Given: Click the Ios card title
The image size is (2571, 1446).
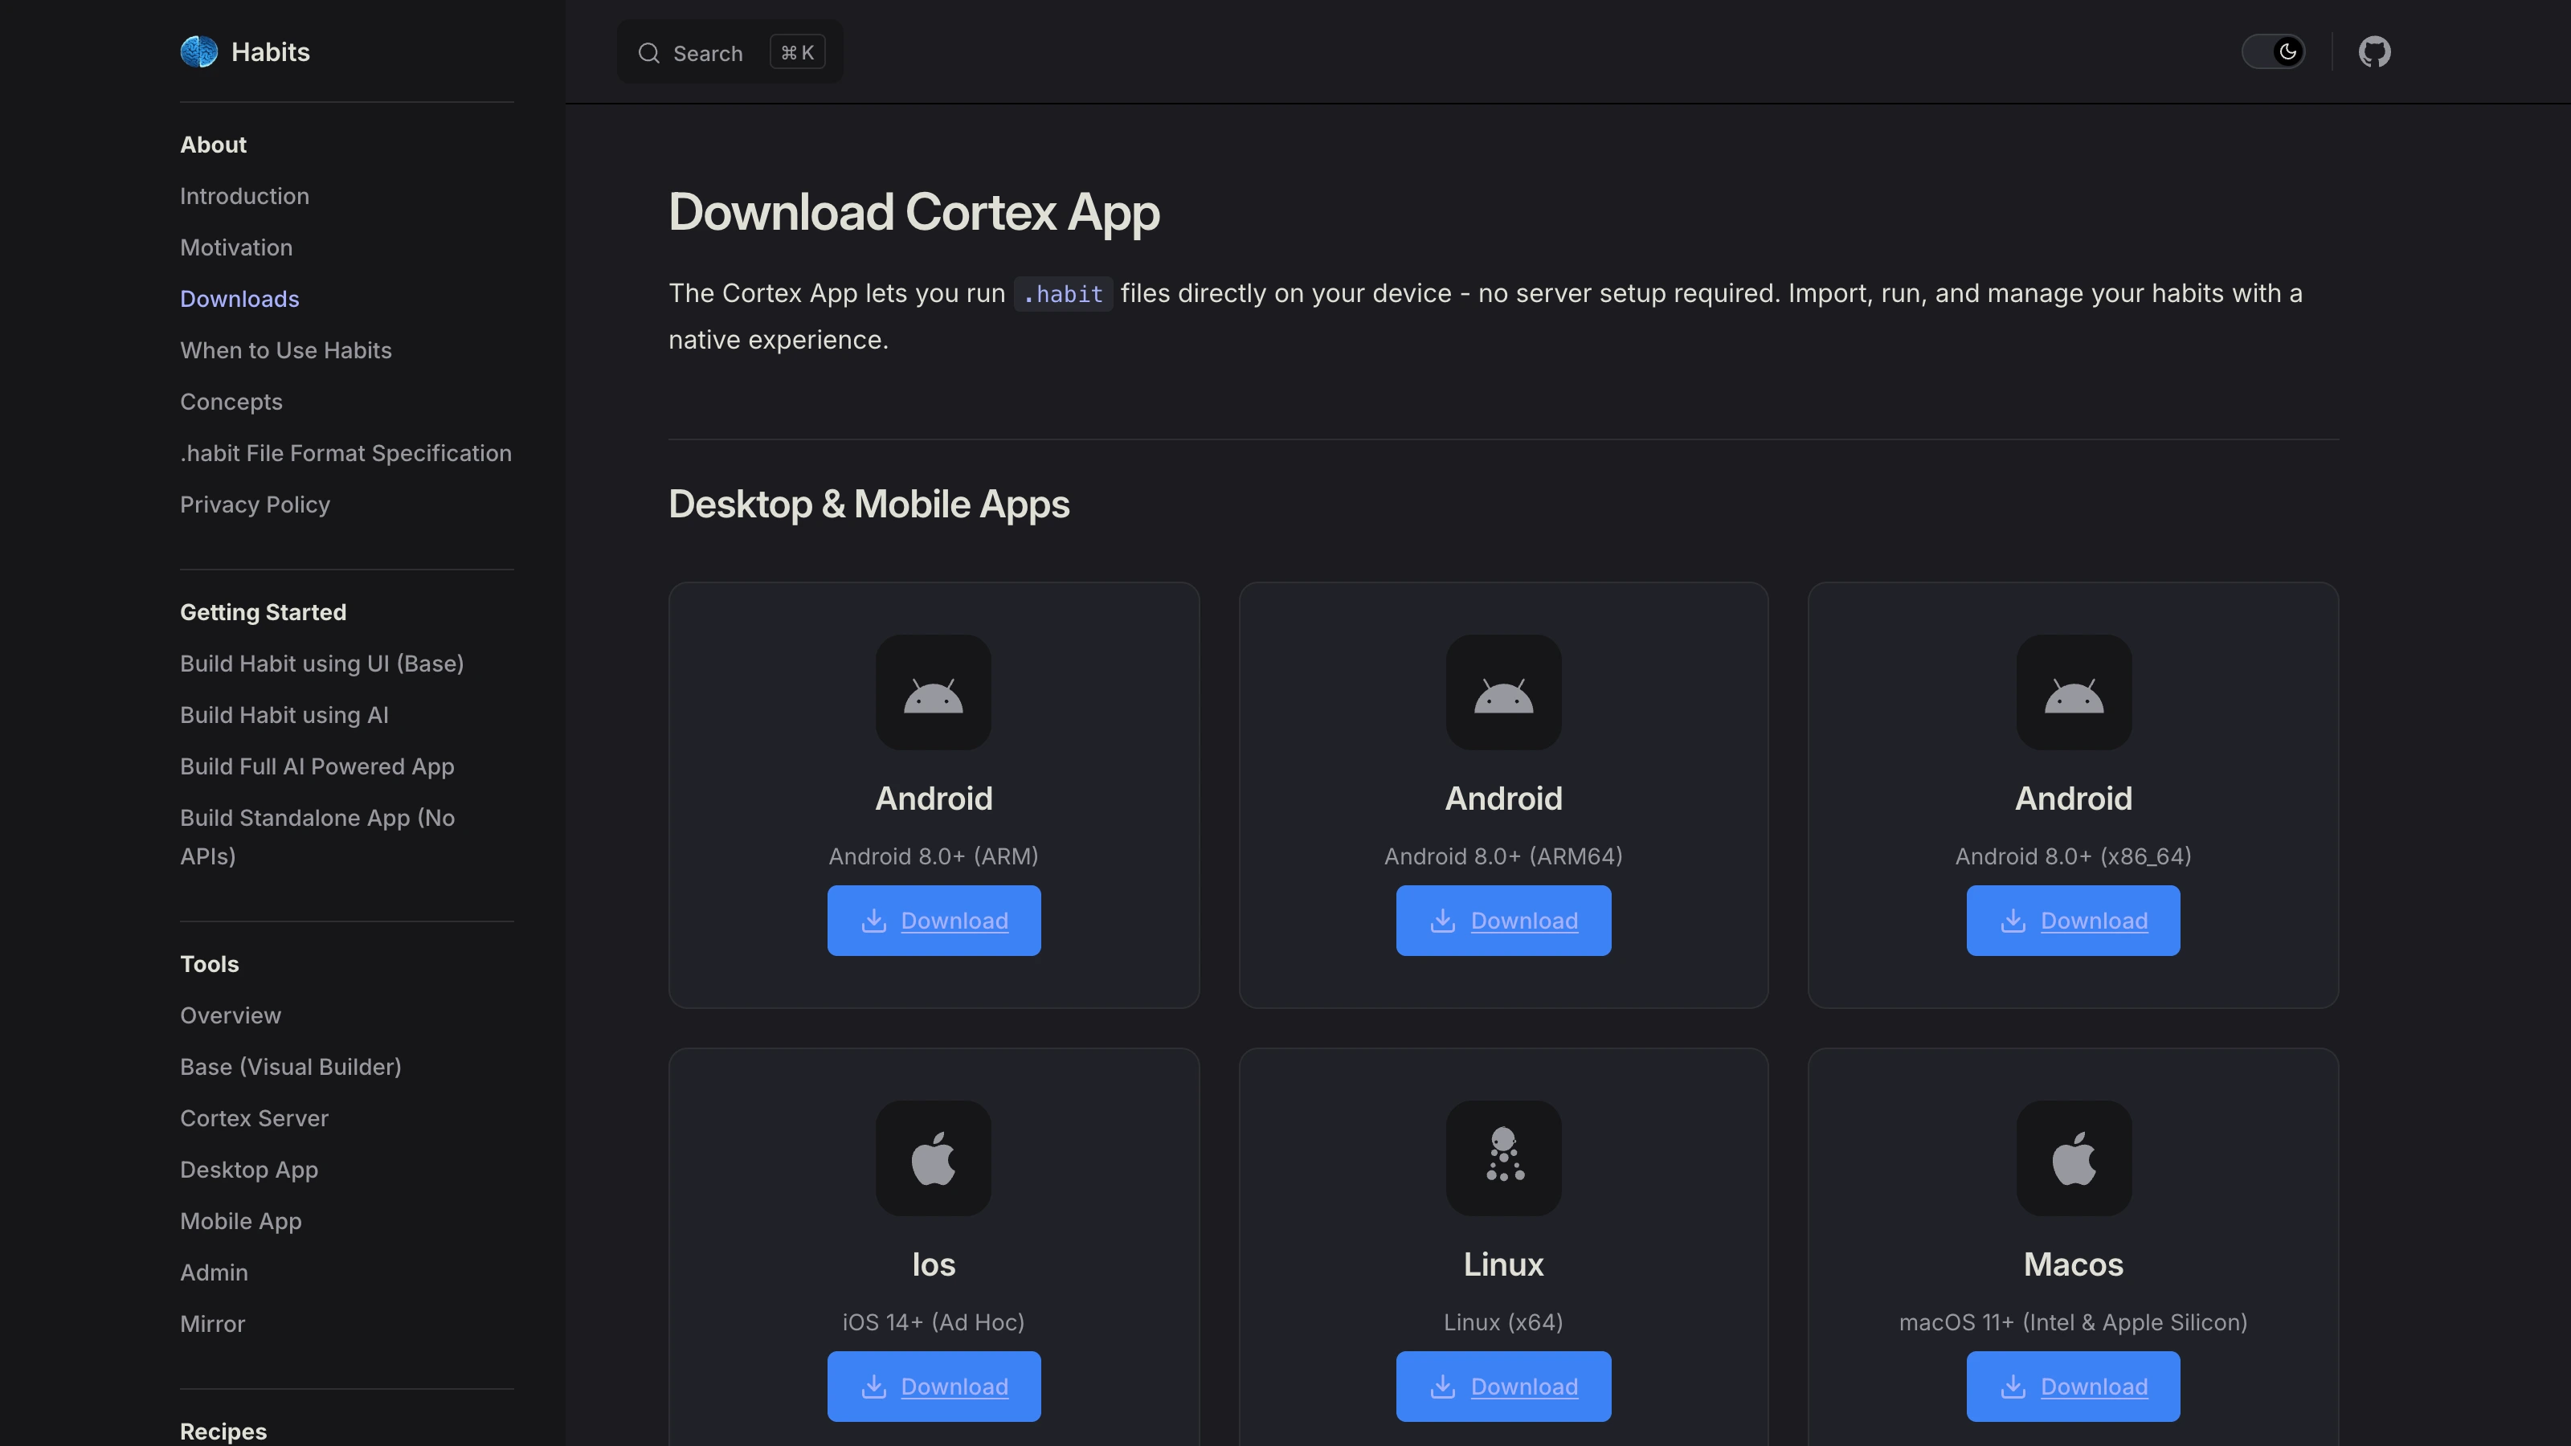Looking at the screenshot, I should [x=933, y=1265].
